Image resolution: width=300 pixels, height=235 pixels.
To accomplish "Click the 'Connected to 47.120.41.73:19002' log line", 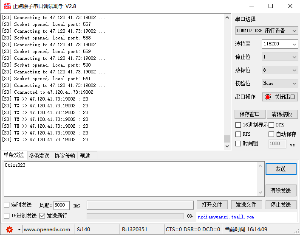I will pos(48,92).
